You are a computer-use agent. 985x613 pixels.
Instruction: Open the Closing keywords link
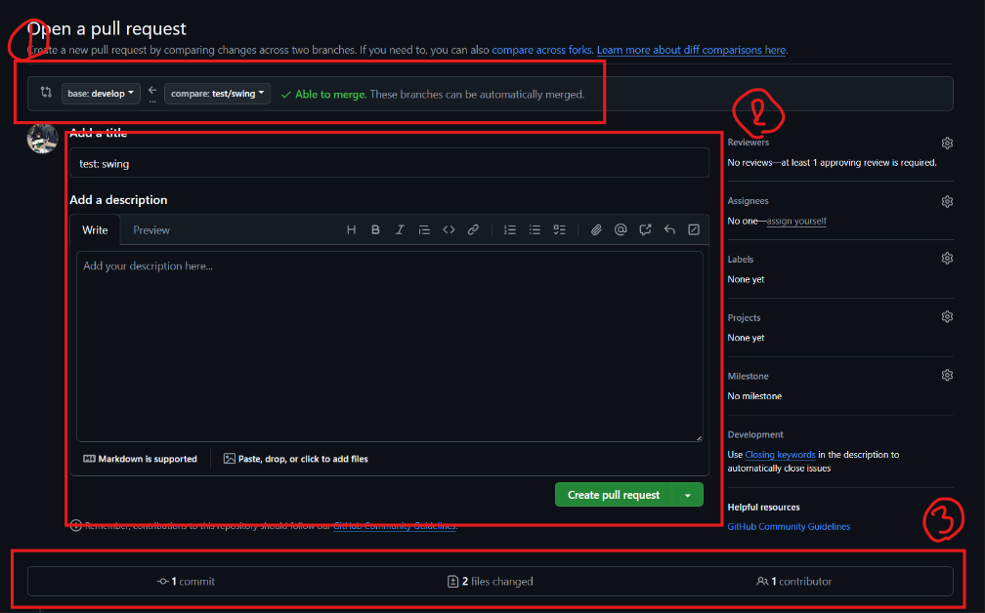point(780,455)
